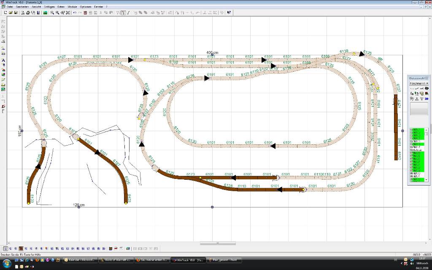The width and height of the screenshot is (432, 270).
Task: Toggle layer 18 in the bottom layer bar
Action: [93, 248]
